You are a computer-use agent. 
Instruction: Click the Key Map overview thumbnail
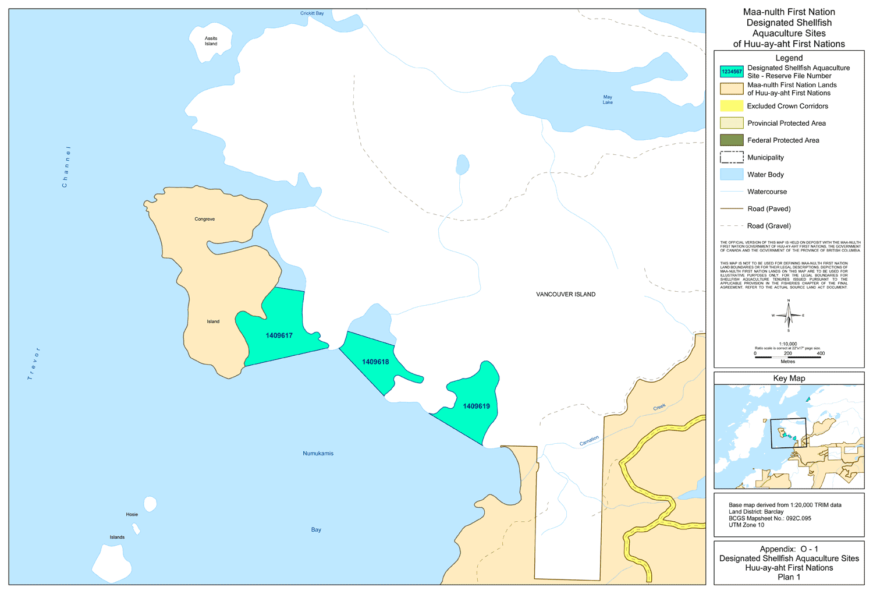789,436
